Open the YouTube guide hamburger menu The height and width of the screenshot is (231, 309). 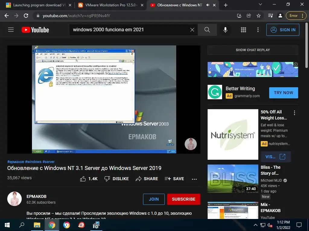point(11,30)
